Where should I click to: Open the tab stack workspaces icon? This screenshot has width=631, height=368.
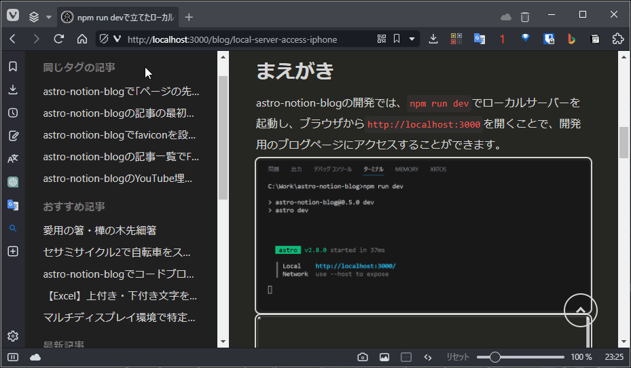pyautogui.click(x=34, y=17)
